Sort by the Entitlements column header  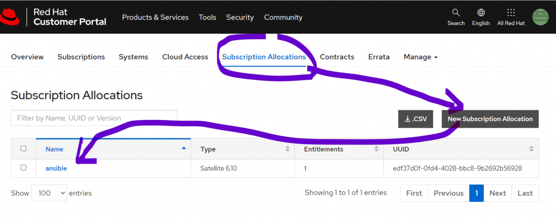[323, 149]
